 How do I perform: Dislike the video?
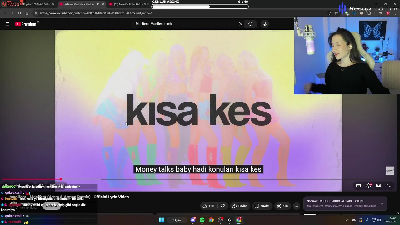coord(222,206)
